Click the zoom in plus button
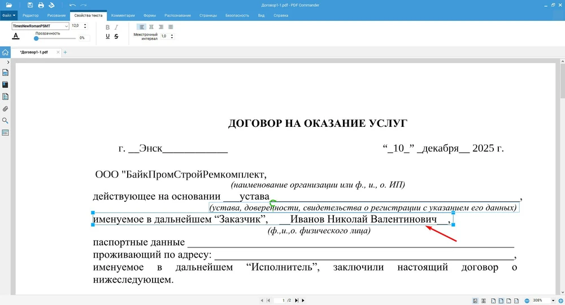The height and width of the screenshot is (305, 565). pos(560,300)
